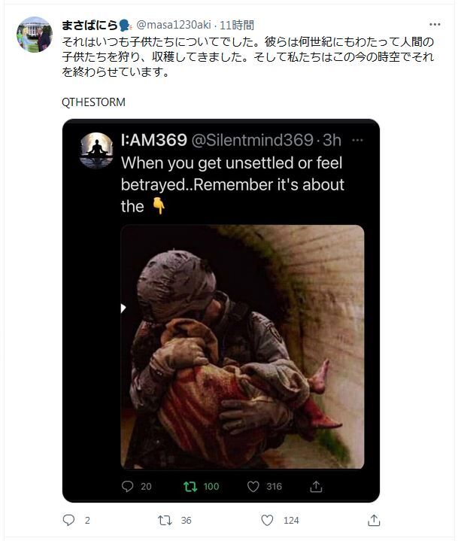
Task: Open the embedded soldier photo
Action: pyautogui.click(x=242, y=347)
